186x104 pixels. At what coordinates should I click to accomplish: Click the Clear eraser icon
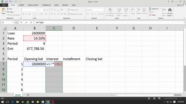150,15
